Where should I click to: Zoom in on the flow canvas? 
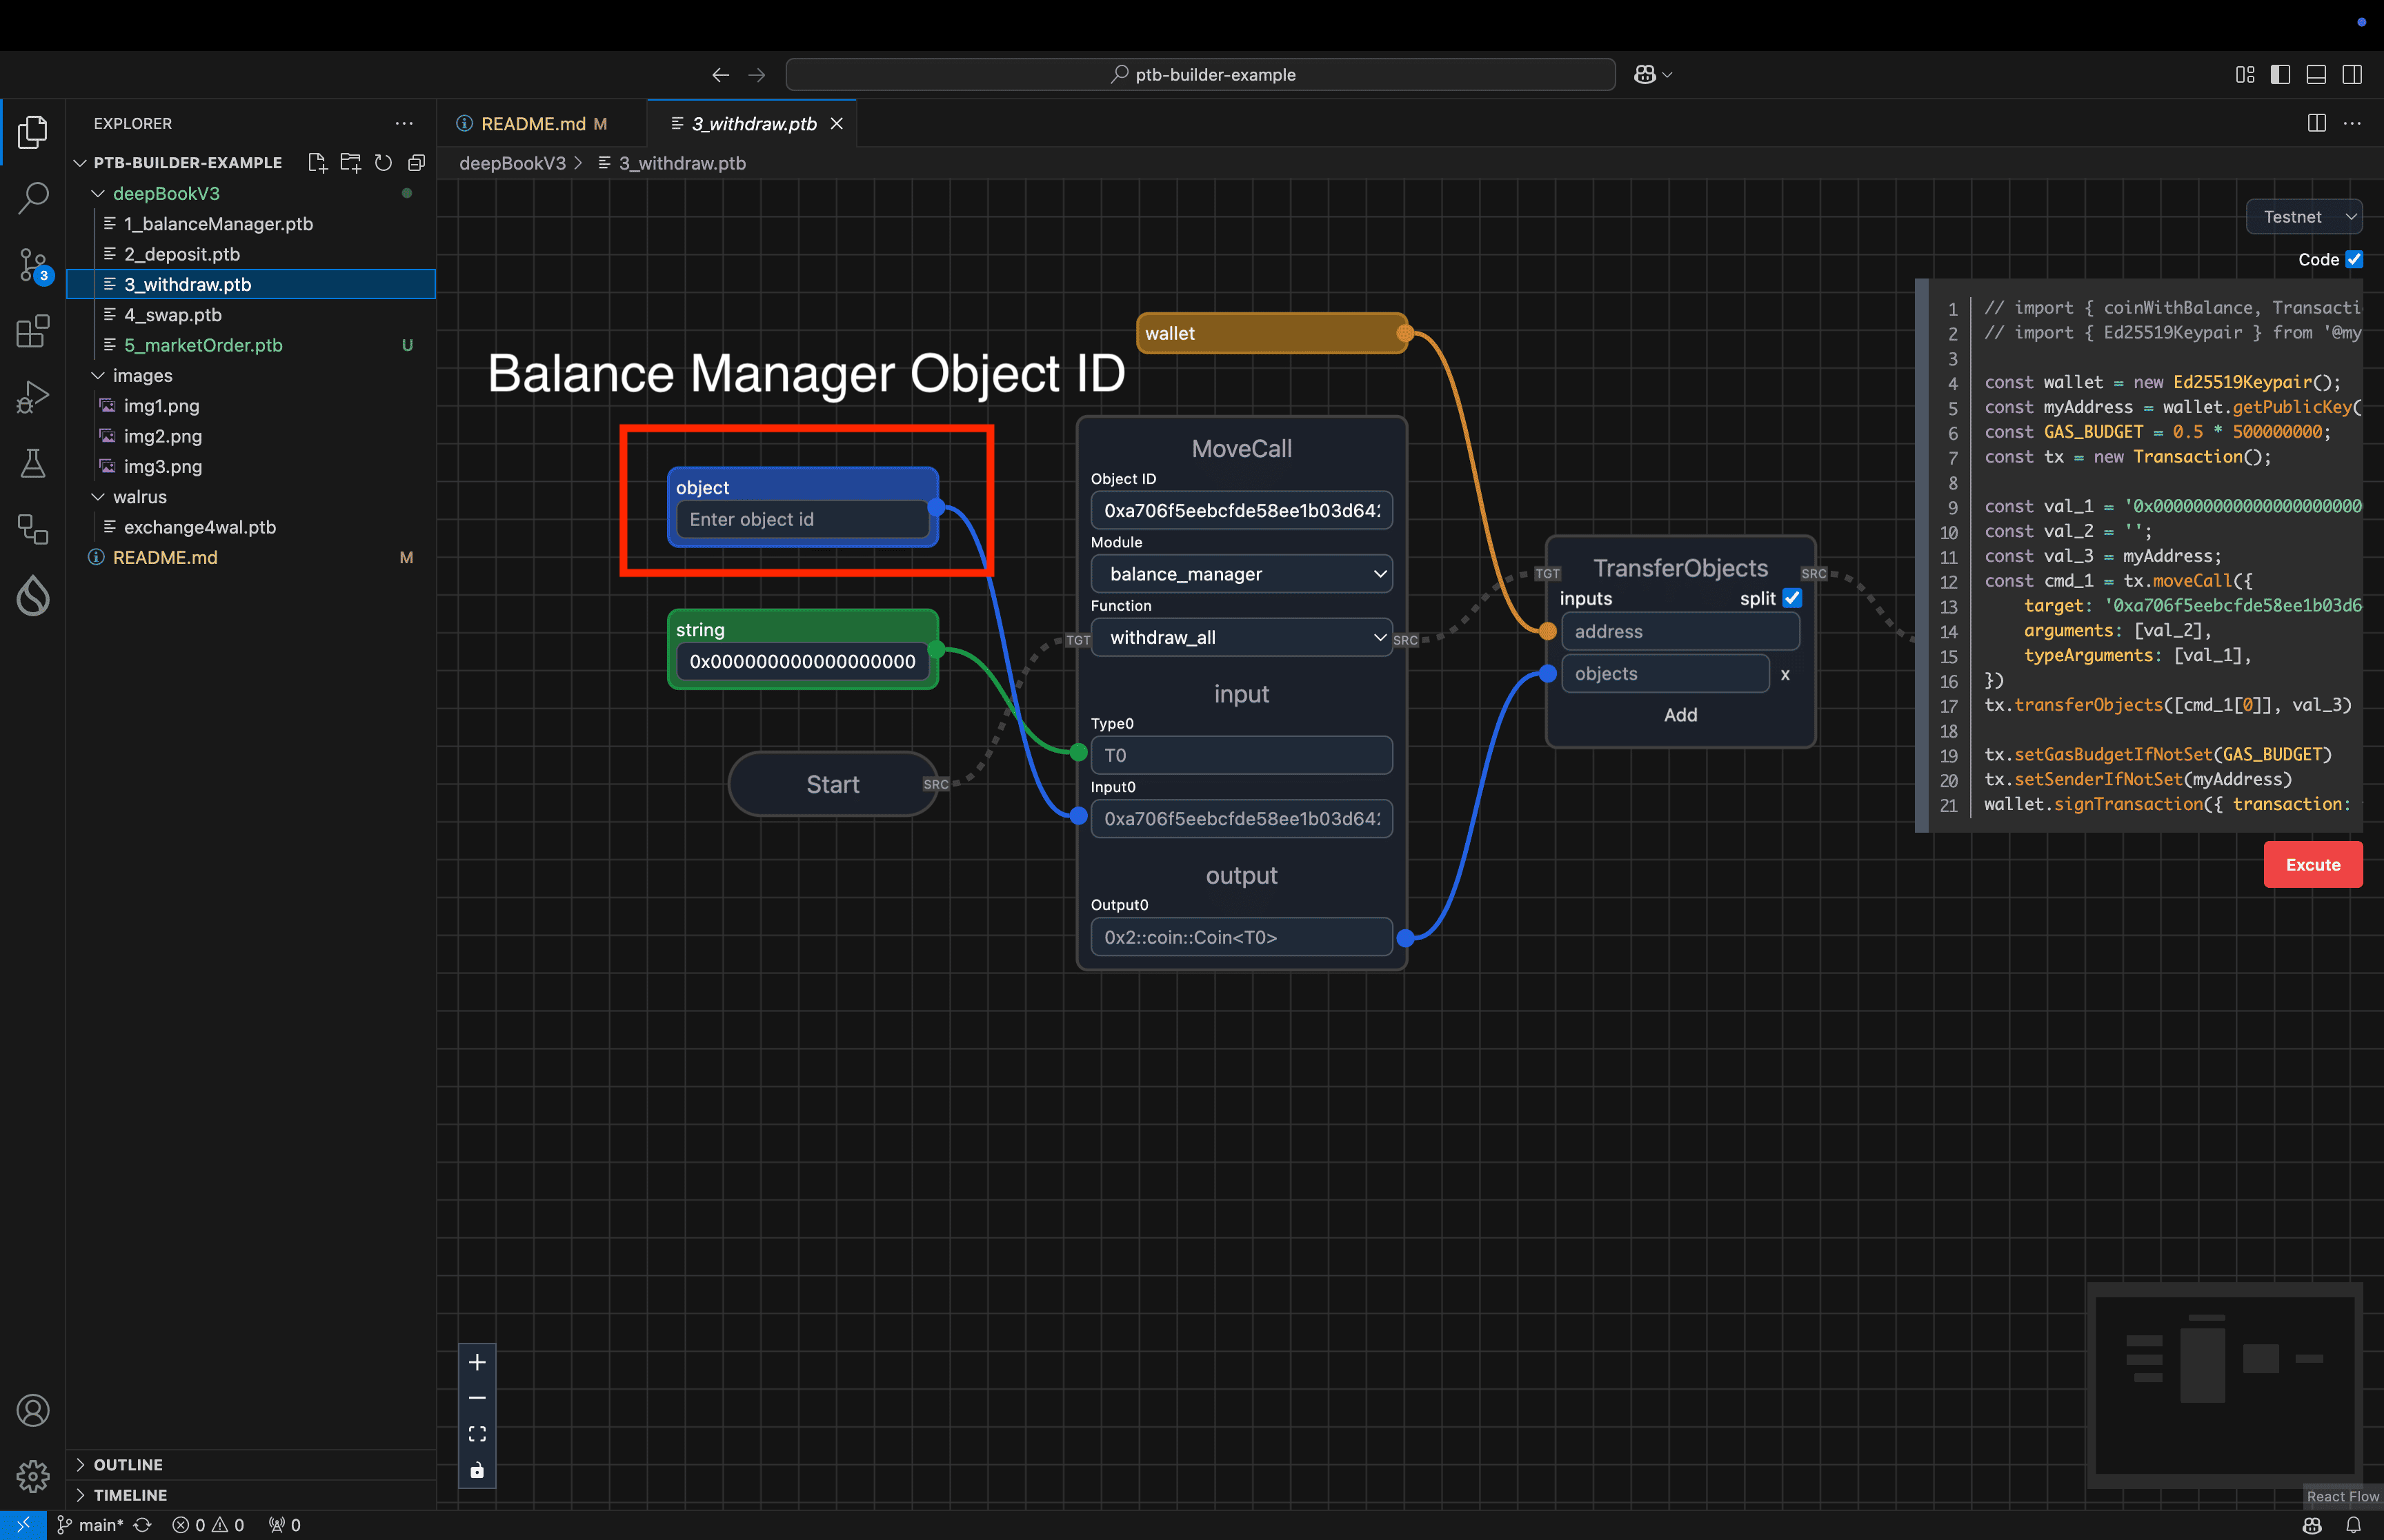tap(477, 1362)
